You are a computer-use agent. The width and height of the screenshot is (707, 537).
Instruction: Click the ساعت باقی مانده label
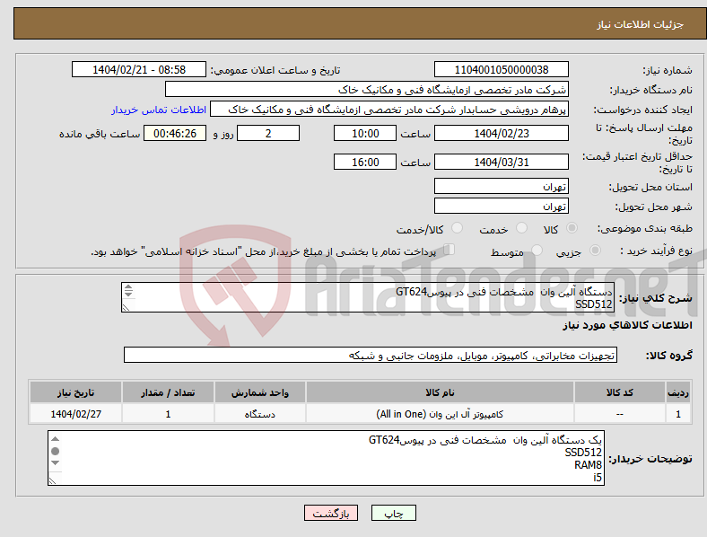[100, 134]
